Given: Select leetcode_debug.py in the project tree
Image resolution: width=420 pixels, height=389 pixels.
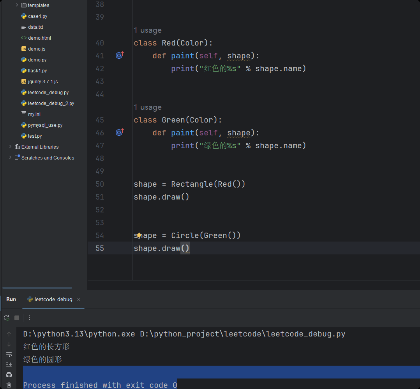Looking at the screenshot, I should [x=45, y=93].
